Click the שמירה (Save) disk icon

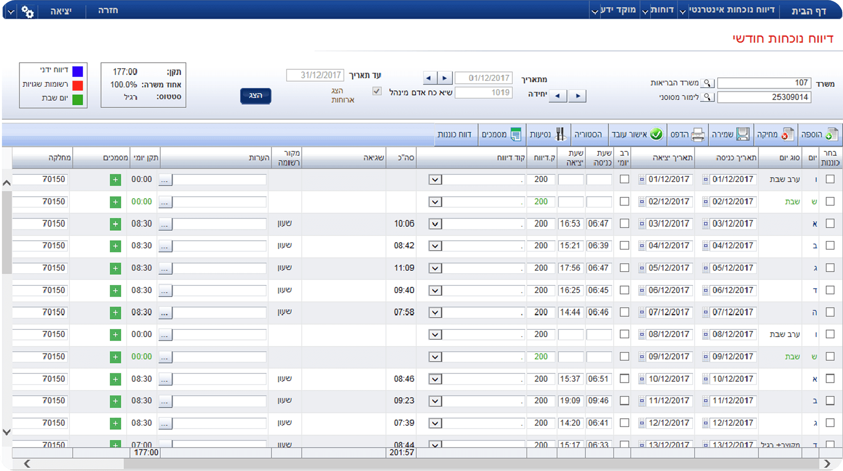pyautogui.click(x=743, y=134)
